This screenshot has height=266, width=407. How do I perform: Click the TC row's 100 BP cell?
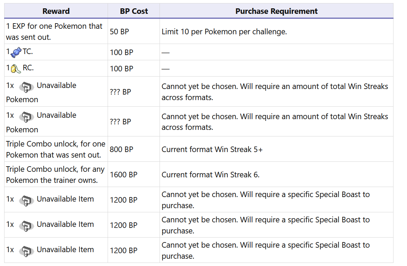coord(121,53)
